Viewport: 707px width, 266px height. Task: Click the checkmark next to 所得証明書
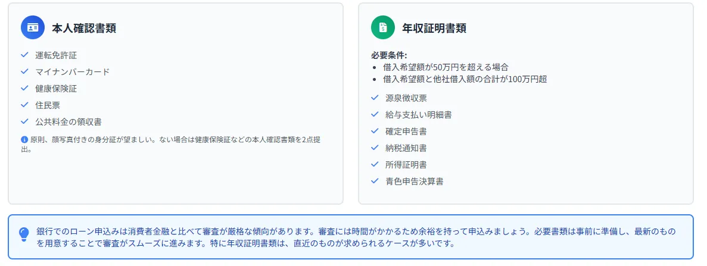tap(374, 165)
